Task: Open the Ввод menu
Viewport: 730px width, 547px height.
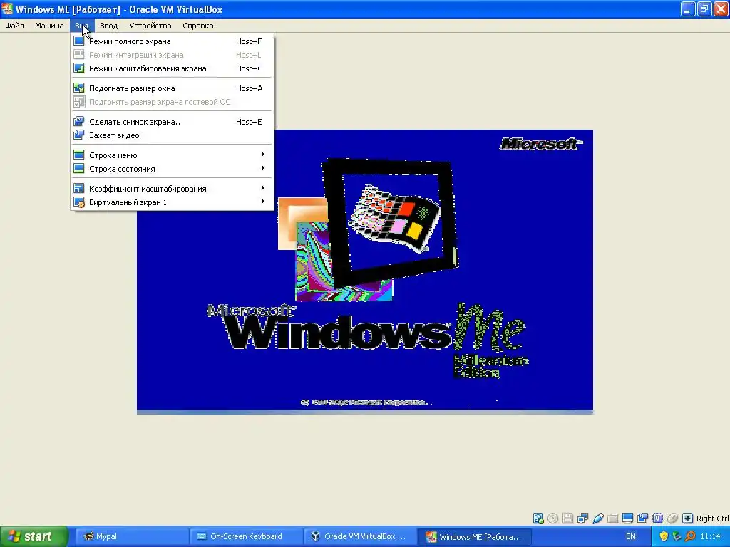Action: point(108,26)
